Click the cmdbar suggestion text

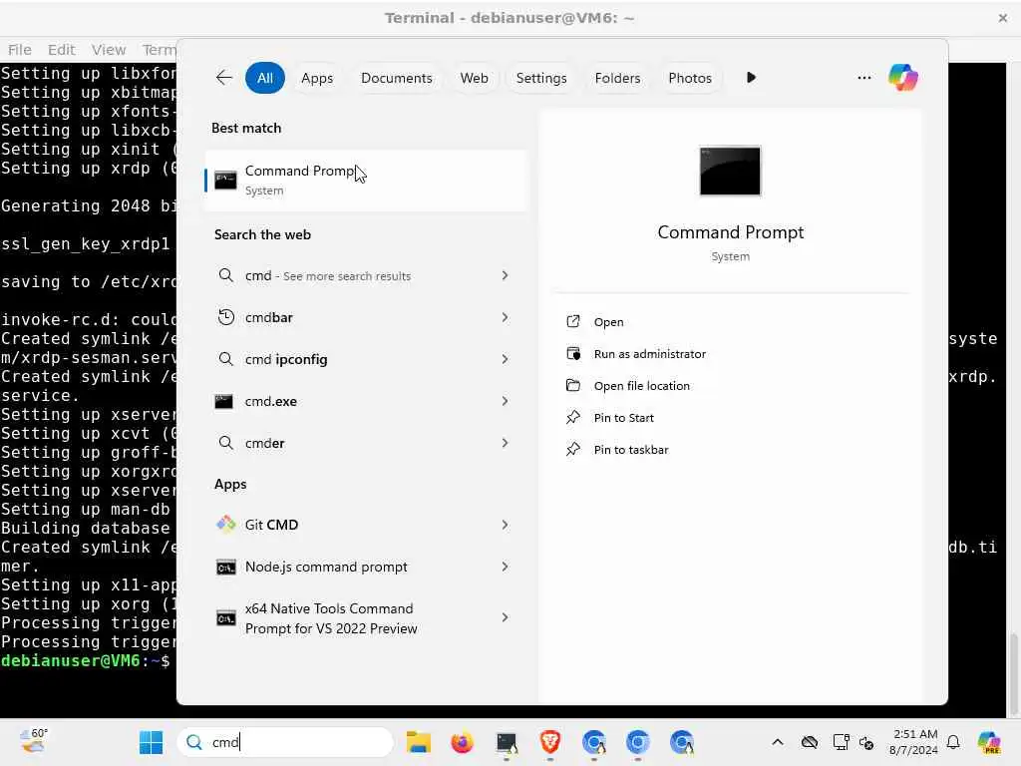pyautogui.click(x=269, y=317)
